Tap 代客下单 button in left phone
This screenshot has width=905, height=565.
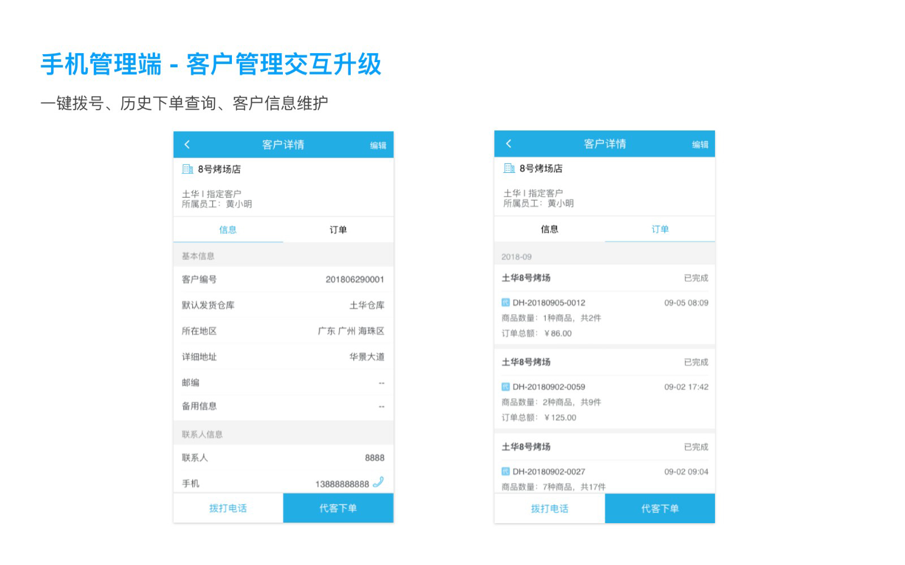click(338, 508)
